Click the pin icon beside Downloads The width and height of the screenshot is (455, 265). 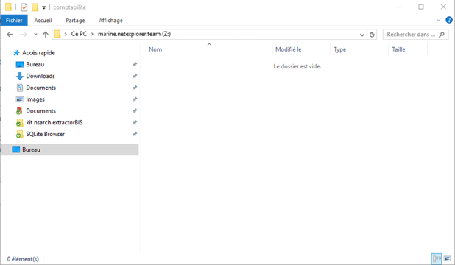[x=135, y=76]
